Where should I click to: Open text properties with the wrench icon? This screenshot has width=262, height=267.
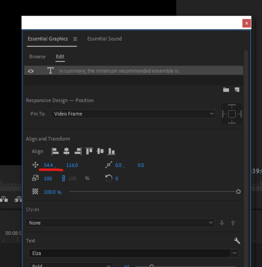coord(237,241)
